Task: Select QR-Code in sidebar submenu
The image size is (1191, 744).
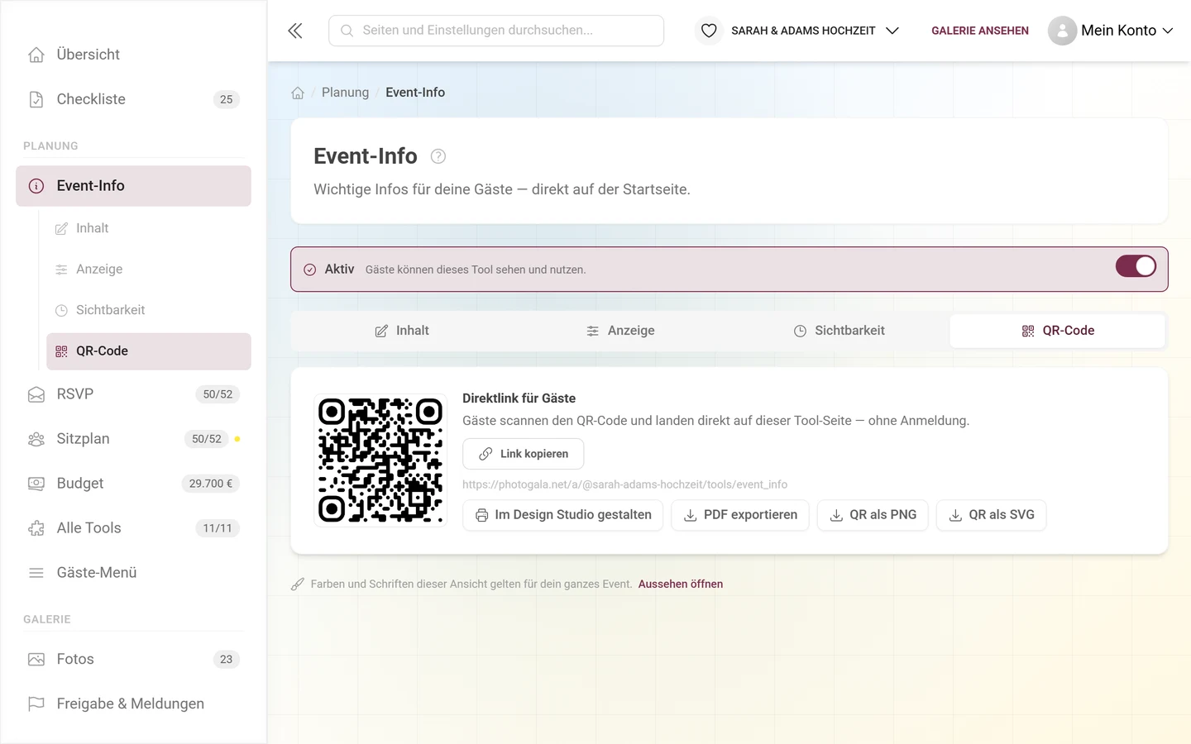Action: (x=149, y=351)
